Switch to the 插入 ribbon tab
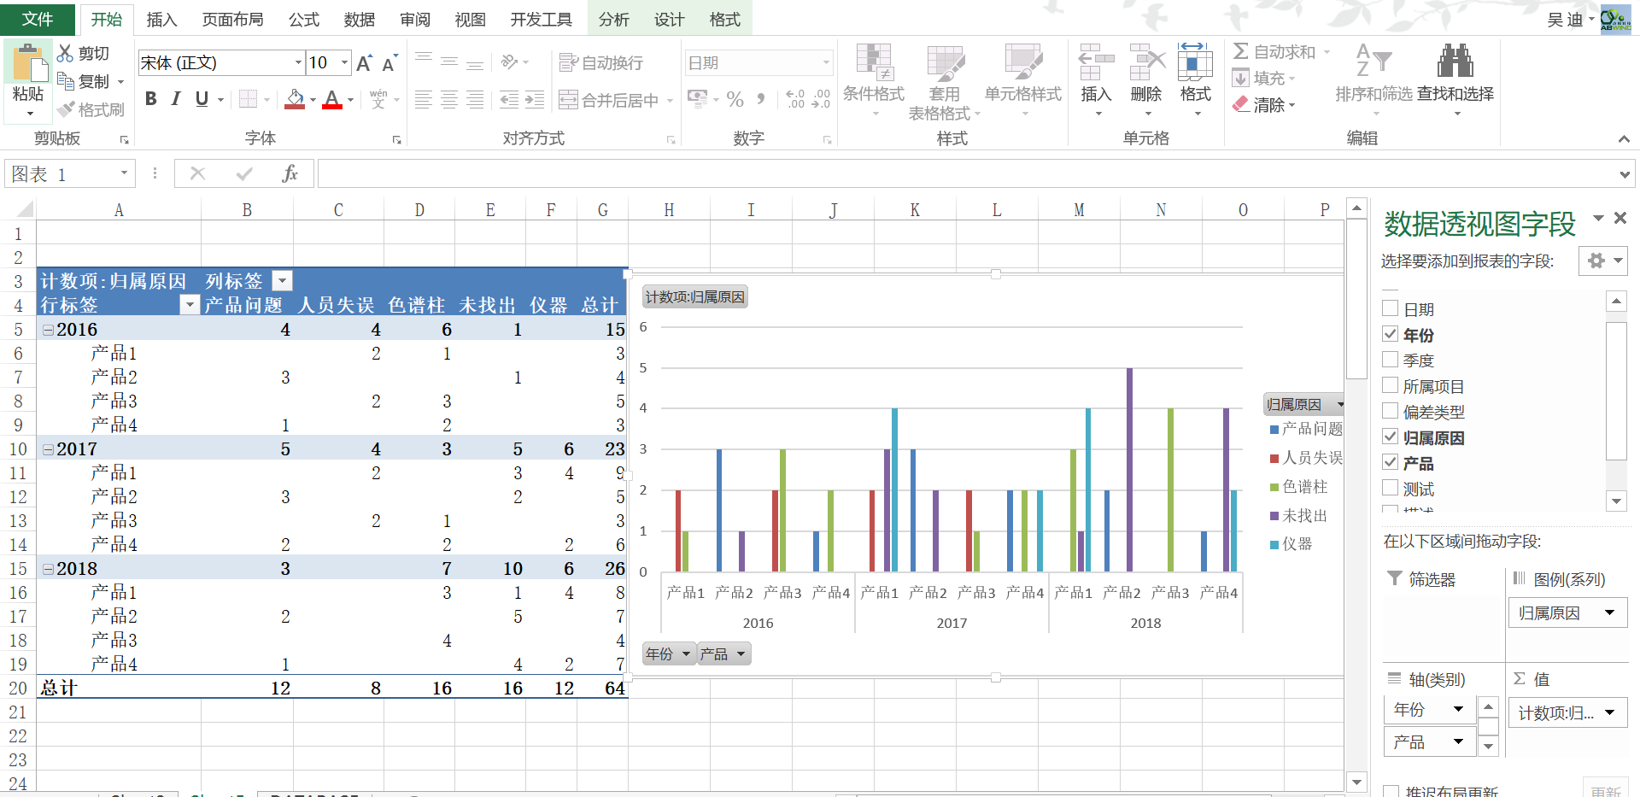Image resolution: width=1640 pixels, height=797 pixels. tap(161, 19)
